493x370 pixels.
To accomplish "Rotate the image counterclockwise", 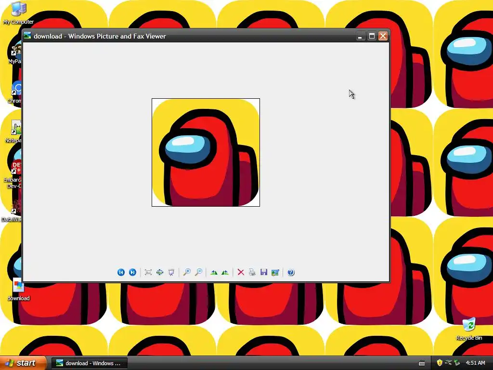I will (x=225, y=273).
